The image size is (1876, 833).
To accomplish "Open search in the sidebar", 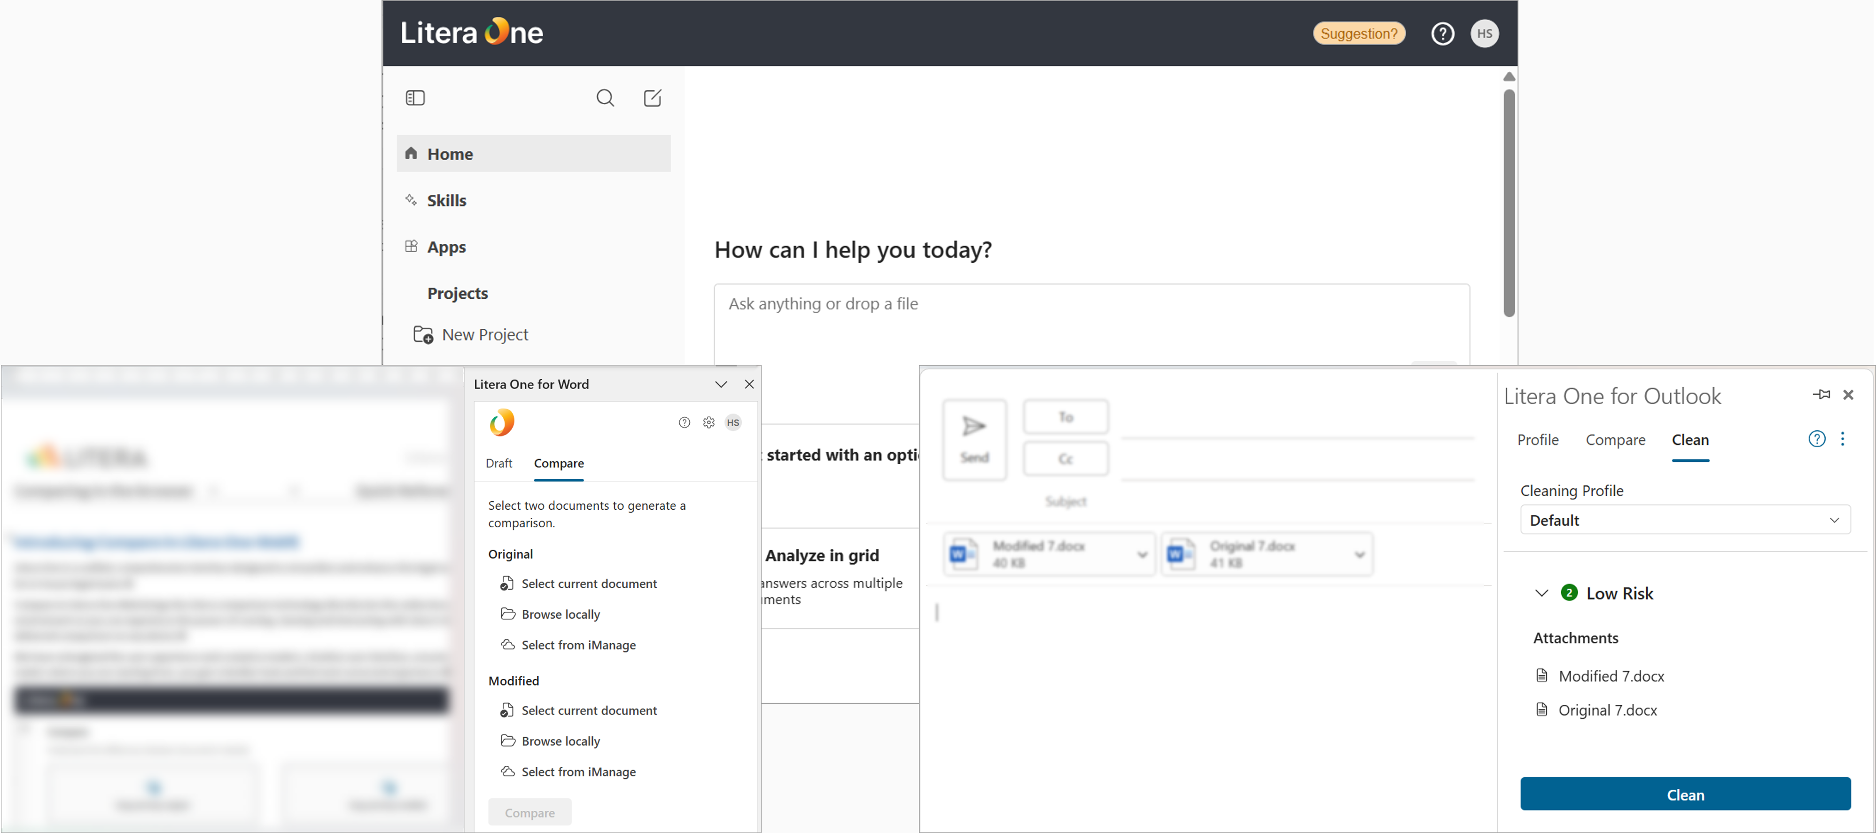I will pos(605,98).
